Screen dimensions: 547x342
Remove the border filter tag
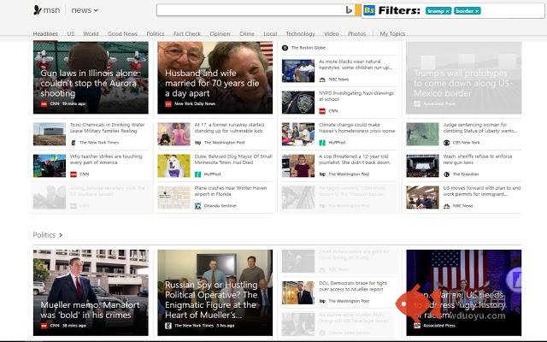coord(477,11)
